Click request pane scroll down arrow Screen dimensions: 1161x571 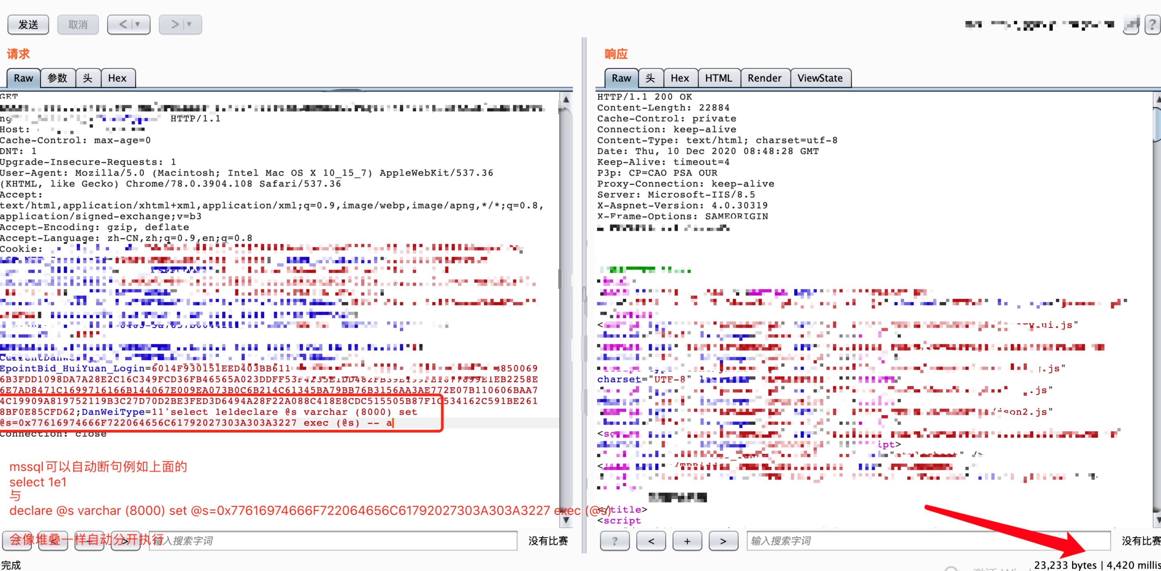pyautogui.click(x=566, y=520)
